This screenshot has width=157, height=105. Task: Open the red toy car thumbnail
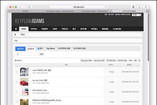[x=24, y=82]
